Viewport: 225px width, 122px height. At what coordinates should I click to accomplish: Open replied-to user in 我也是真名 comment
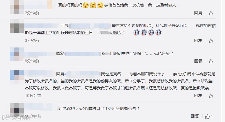(83, 74)
